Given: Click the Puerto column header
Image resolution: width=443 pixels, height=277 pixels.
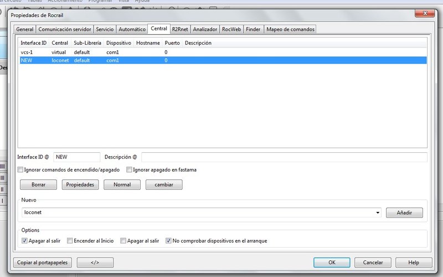Looking at the screenshot, I should (172, 43).
